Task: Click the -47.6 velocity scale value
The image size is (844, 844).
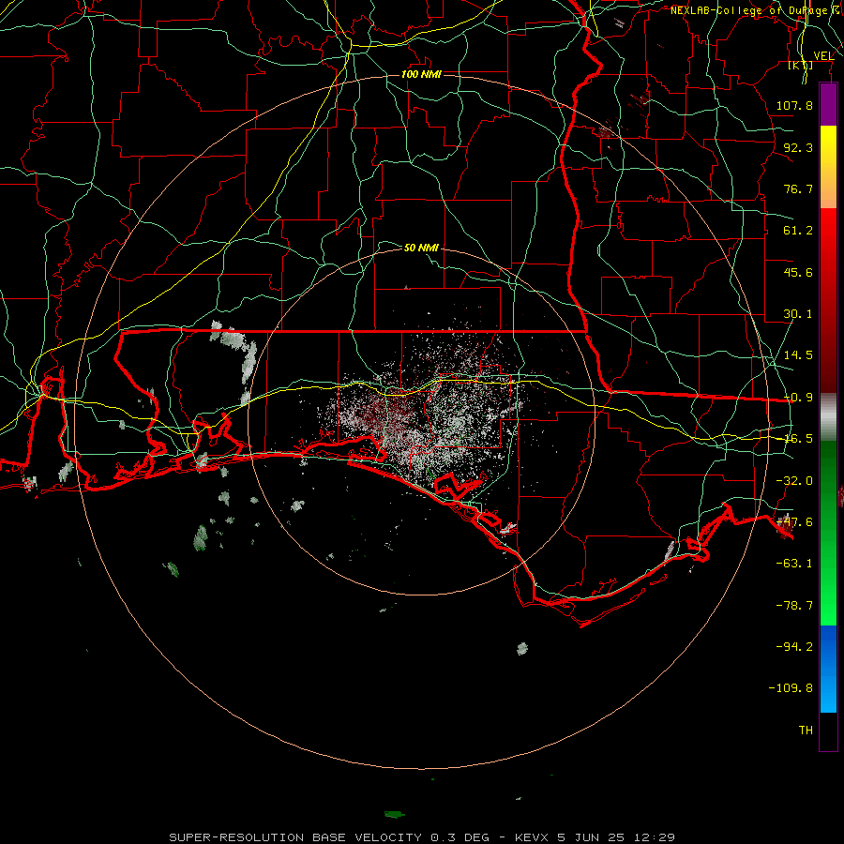Action: click(794, 522)
